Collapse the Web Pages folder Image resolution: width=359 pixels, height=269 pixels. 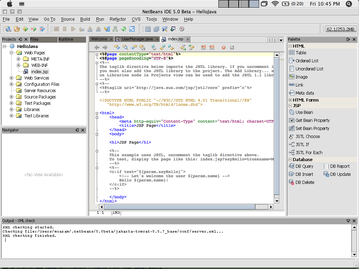11,53
